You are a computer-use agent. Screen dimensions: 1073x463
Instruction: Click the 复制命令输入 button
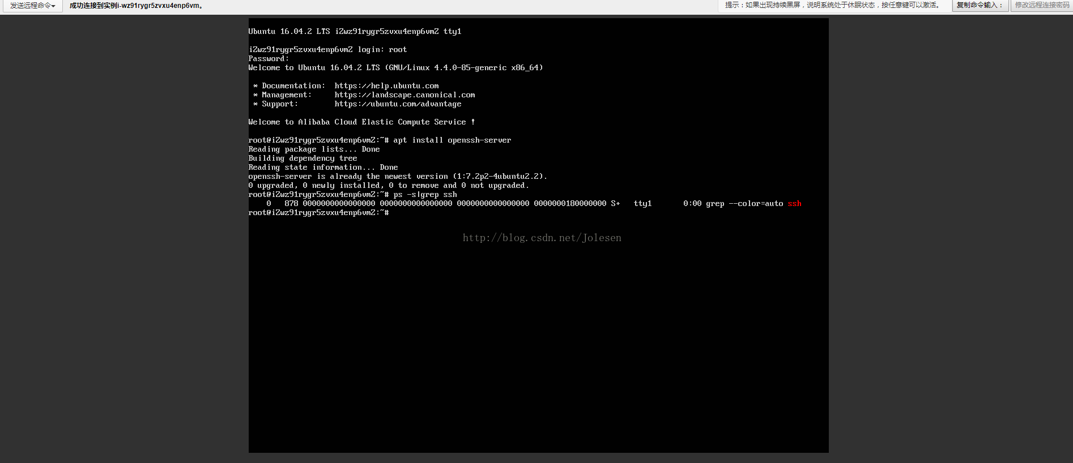click(x=980, y=6)
